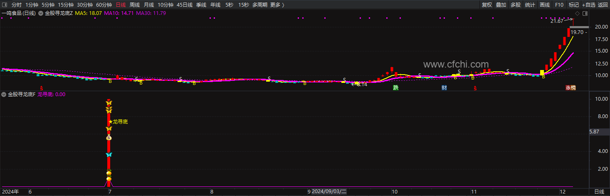610x196 pixels.
Task: Select 年线 period tab
Action: click(215, 5)
